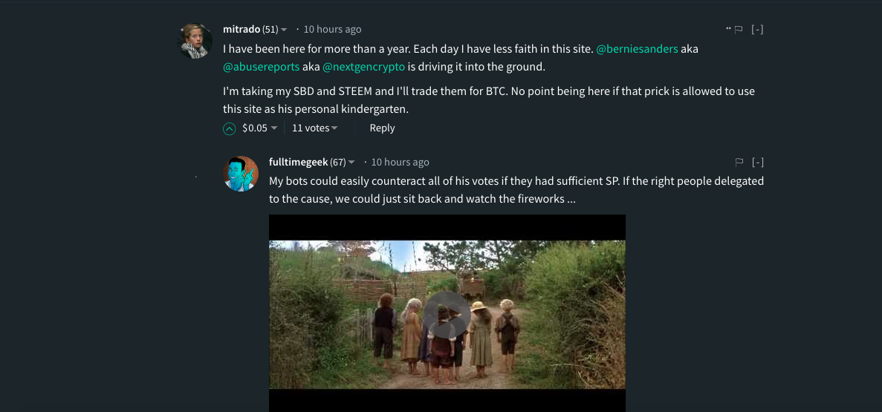
Task: Reply to mitrado's comment
Action: click(x=382, y=128)
